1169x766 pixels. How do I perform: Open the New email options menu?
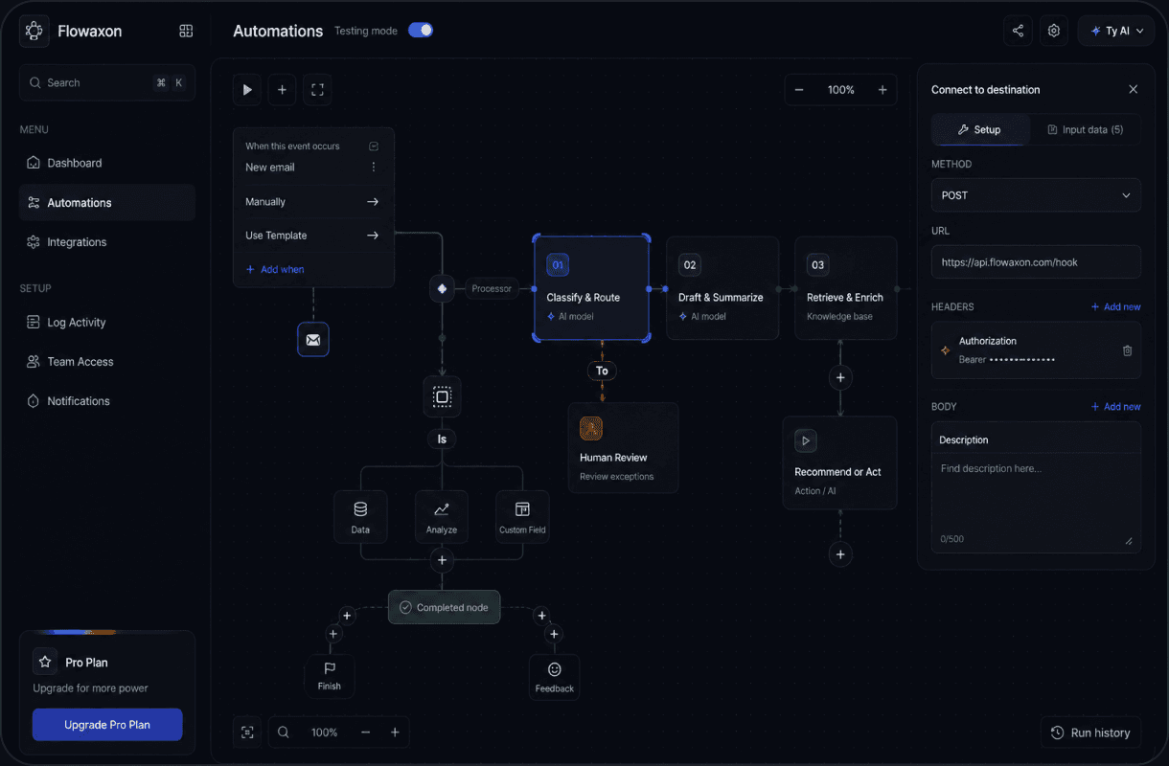374,167
